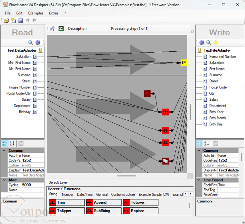Pick the Append heater button
The width and height of the screenshot is (245, 224).
point(104,202)
